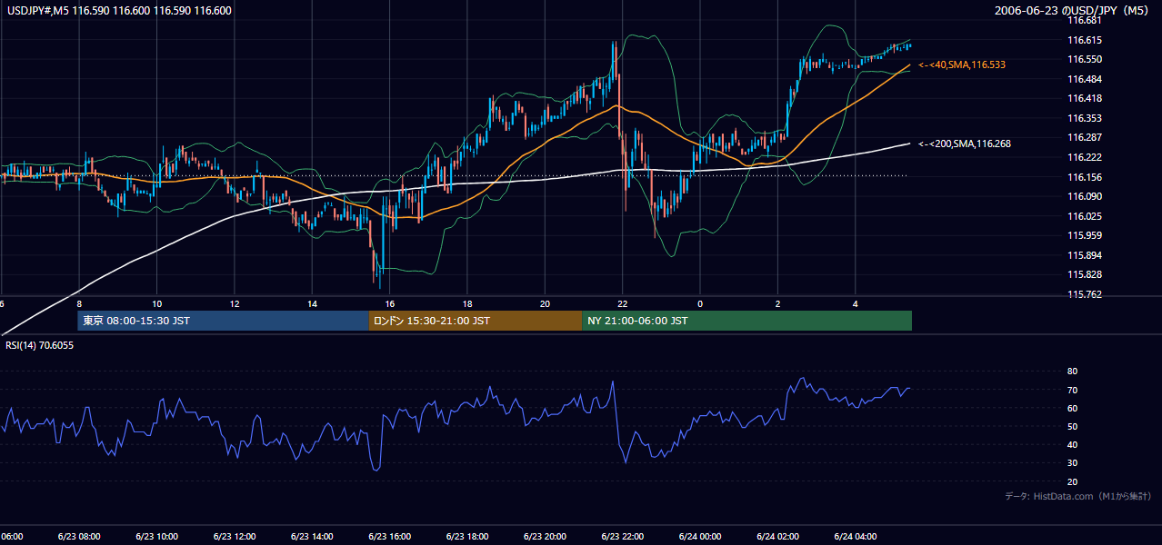Screen dimensions: 1162x545
Task: Click the RSI axis level 50
Action: click(1072, 426)
